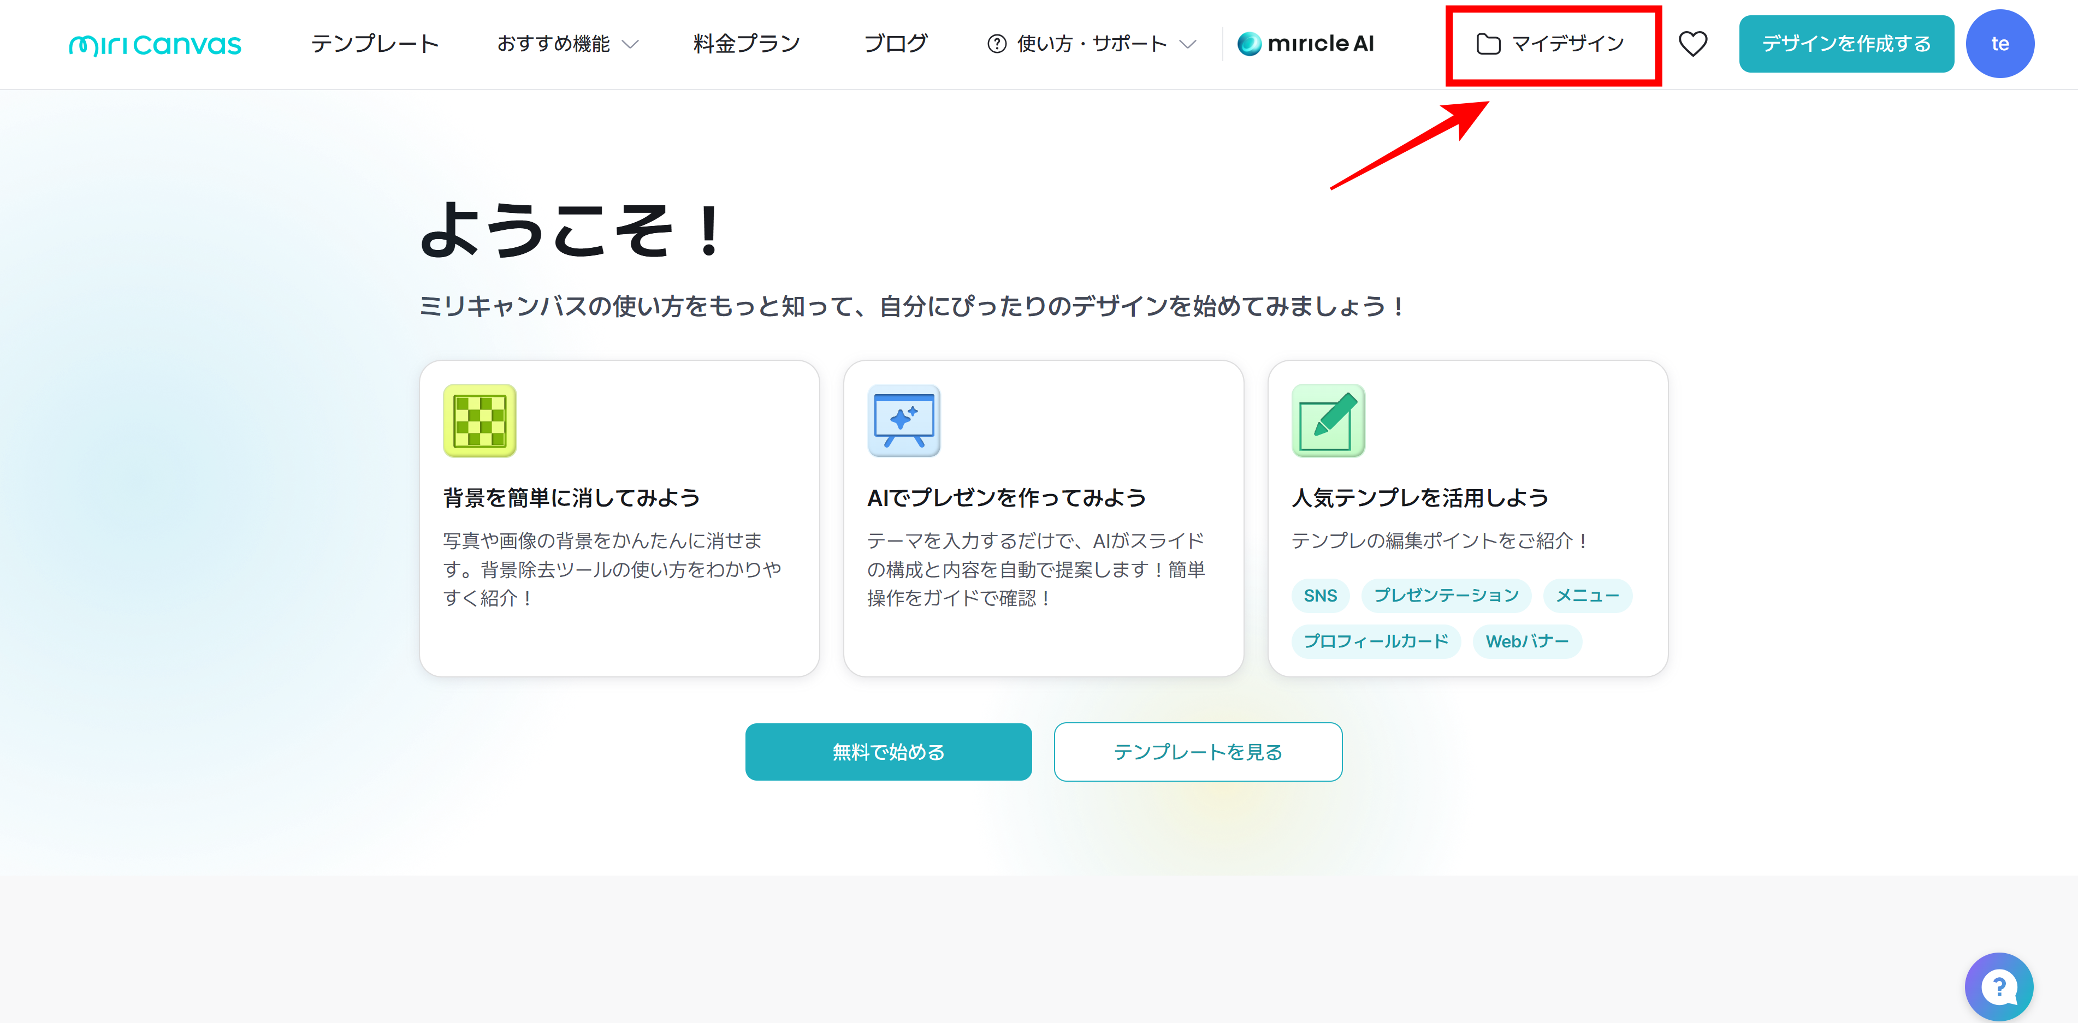Image resolution: width=2078 pixels, height=1023 pixels.
Task: Click the folder icon next to マイデザイン
Action: coord(1488,44)
